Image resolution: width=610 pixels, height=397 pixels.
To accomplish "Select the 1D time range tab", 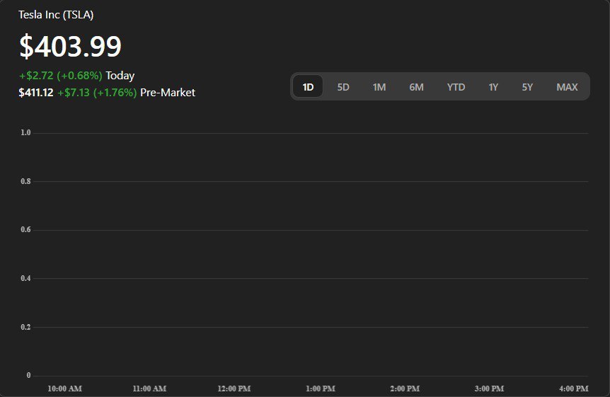I will (308, 86).
